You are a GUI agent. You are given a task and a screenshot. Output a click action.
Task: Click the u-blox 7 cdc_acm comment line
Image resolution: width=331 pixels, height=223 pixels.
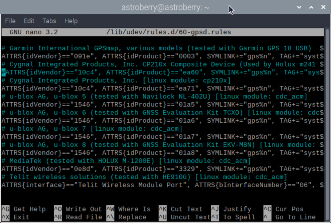click(92, 128)
